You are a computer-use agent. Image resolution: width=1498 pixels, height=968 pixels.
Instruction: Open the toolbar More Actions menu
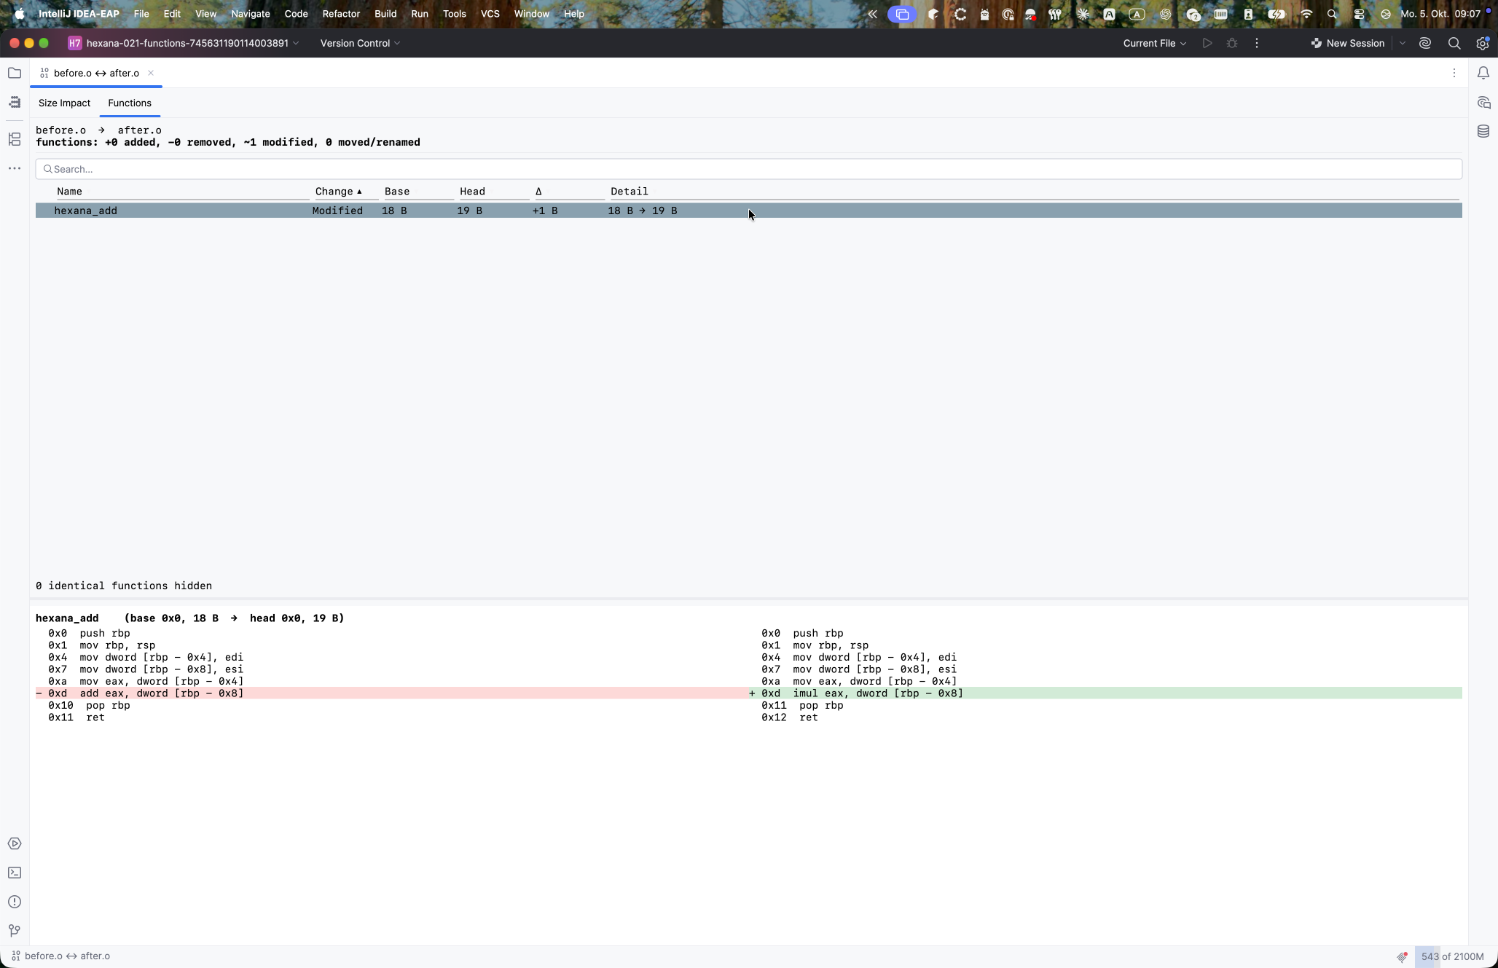[x=1257, y=43]
